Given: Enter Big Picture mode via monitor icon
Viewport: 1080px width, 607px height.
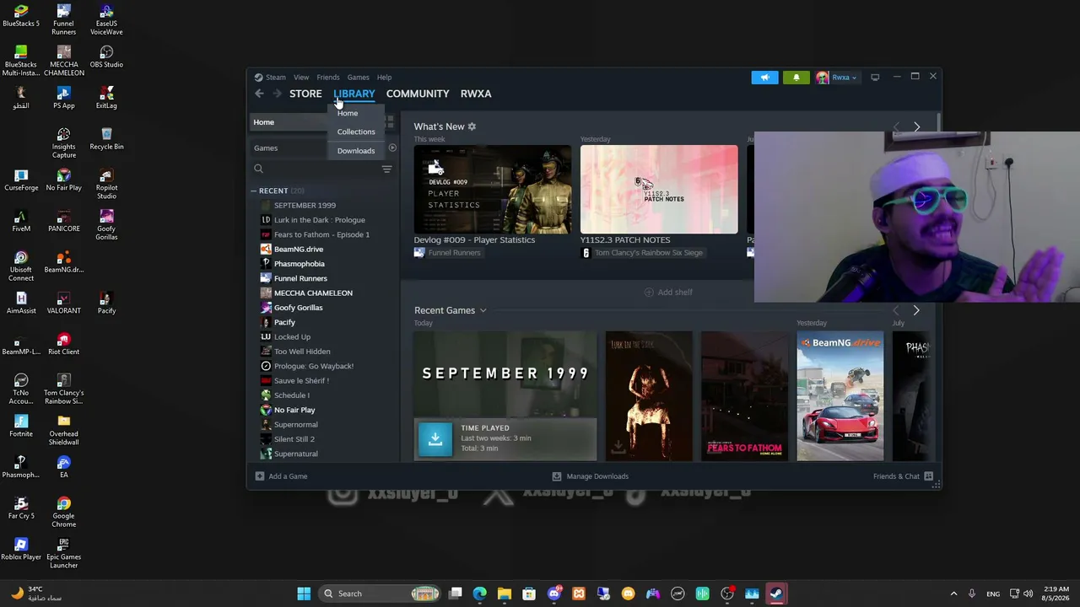Looking at the screenshot, I should point(875,78).
